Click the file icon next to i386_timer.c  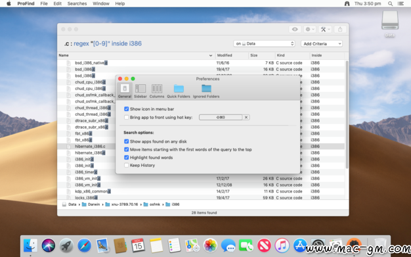(x=69, y=172)
